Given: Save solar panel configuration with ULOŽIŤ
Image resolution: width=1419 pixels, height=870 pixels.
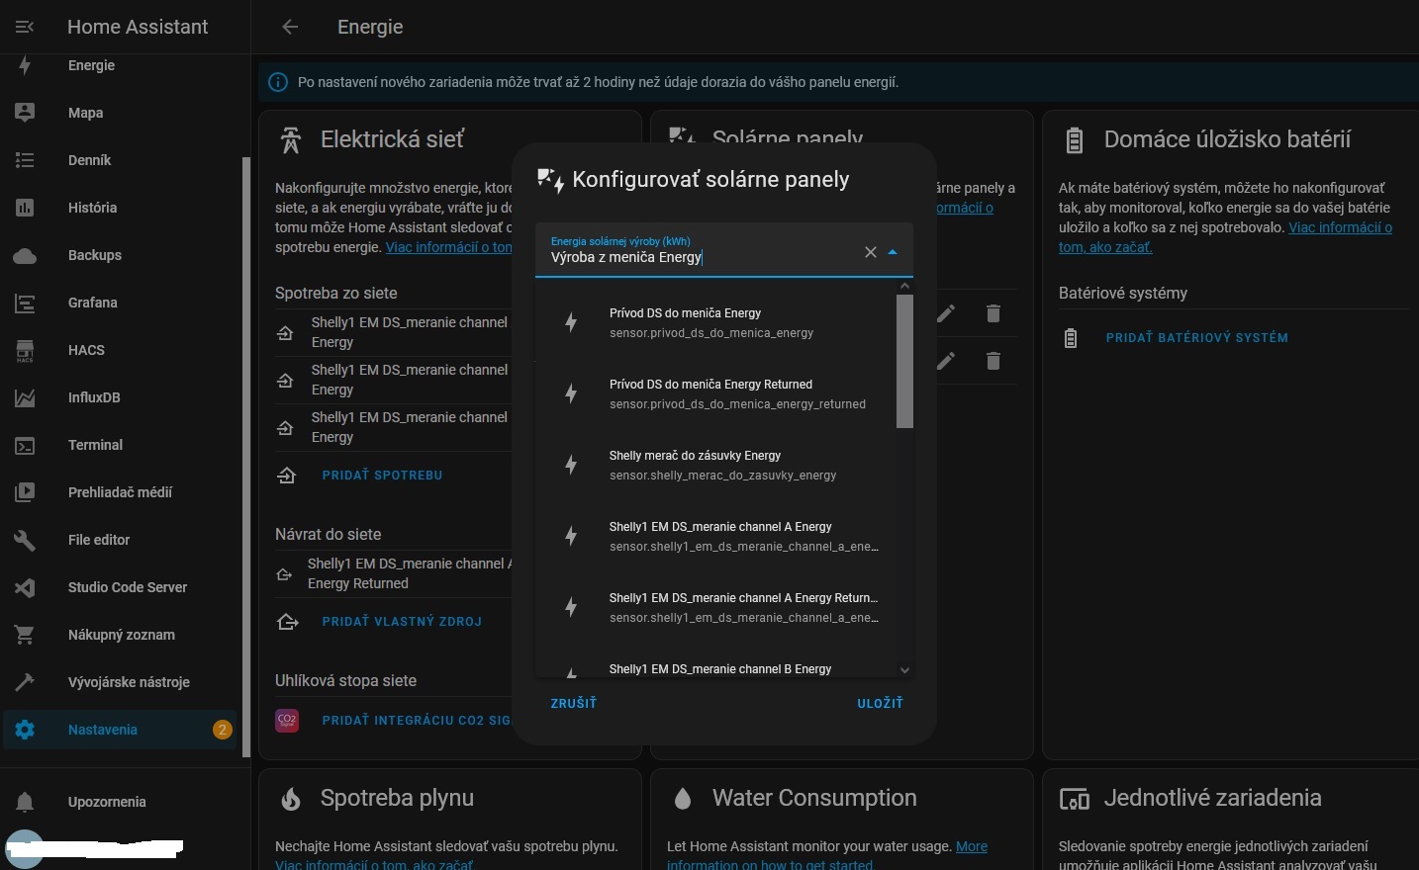Looking at the screenshot, I should [x=881, y=703].
